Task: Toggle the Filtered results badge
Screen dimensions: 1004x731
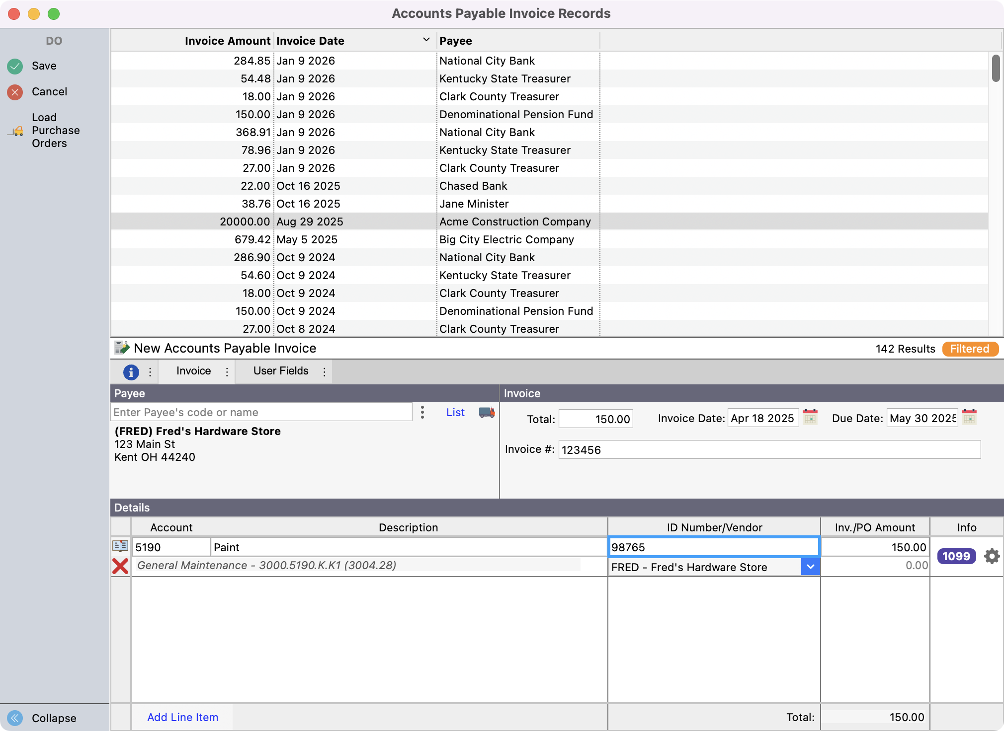Action: (970, 349)
